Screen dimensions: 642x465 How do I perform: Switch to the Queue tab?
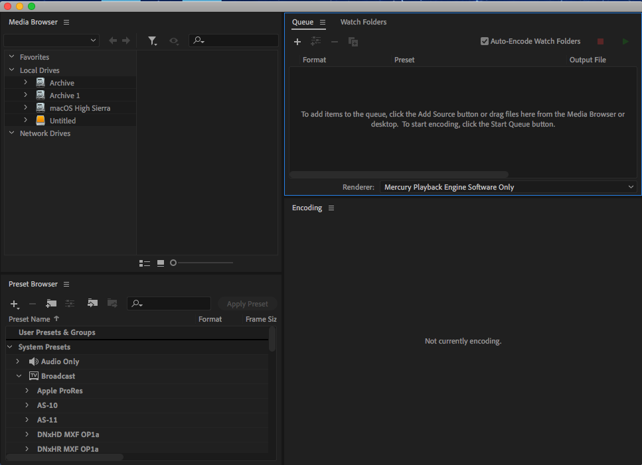(x=303, y=22)
